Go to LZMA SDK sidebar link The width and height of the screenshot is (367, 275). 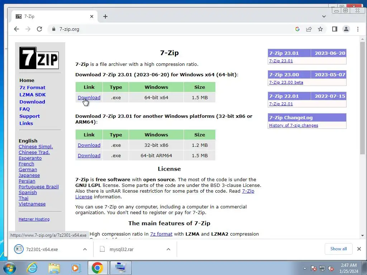tap(33, 95)
